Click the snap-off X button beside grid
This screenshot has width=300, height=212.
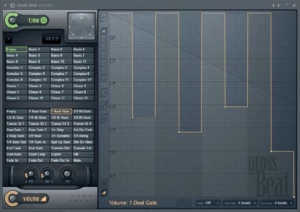click(104, 31)
